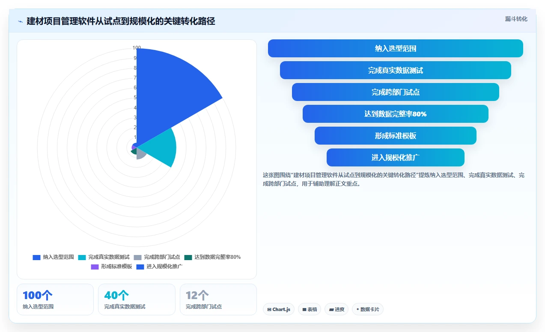Image resolution: width=545 pixels, height=332 pixels.
Task: Toggle 完成跨部门试点 legend swatch
Action: pos(137,257)
